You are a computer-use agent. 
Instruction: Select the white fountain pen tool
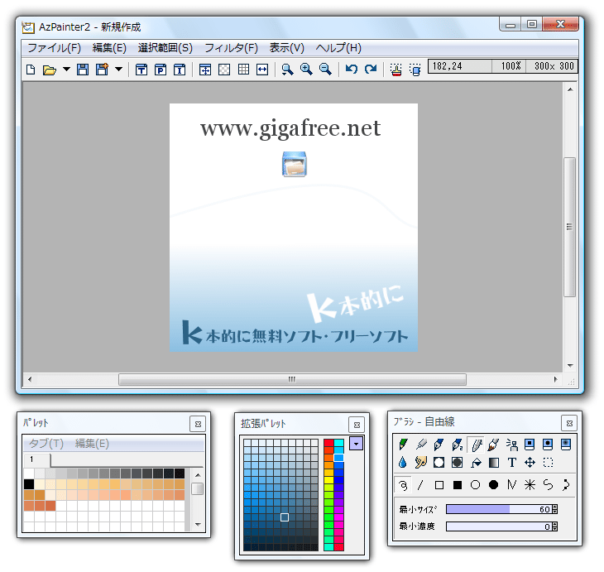tap(476, 445)
